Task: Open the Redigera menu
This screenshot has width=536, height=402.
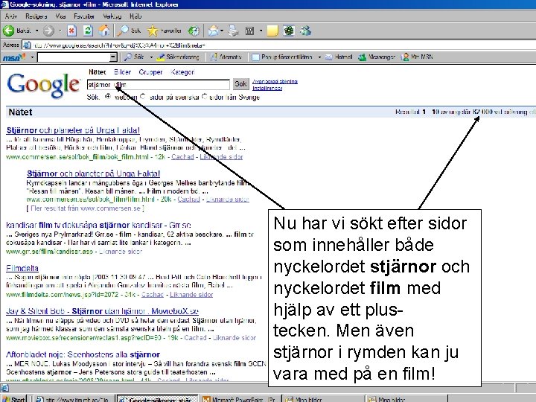Action: tap(36, 16)
